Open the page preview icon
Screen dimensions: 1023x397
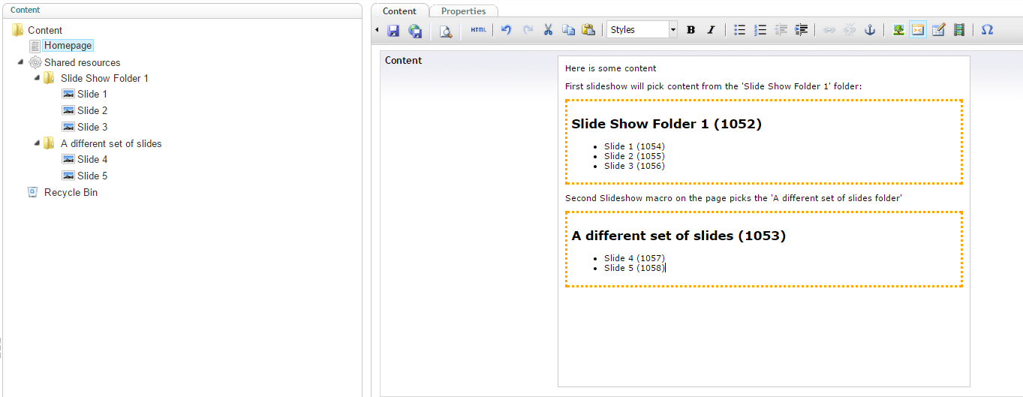(x=446, y=30)
